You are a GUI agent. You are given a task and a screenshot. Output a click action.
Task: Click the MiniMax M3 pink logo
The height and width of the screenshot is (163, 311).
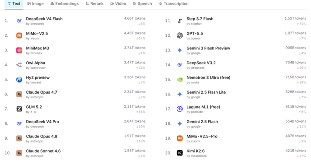click(19, 50)
